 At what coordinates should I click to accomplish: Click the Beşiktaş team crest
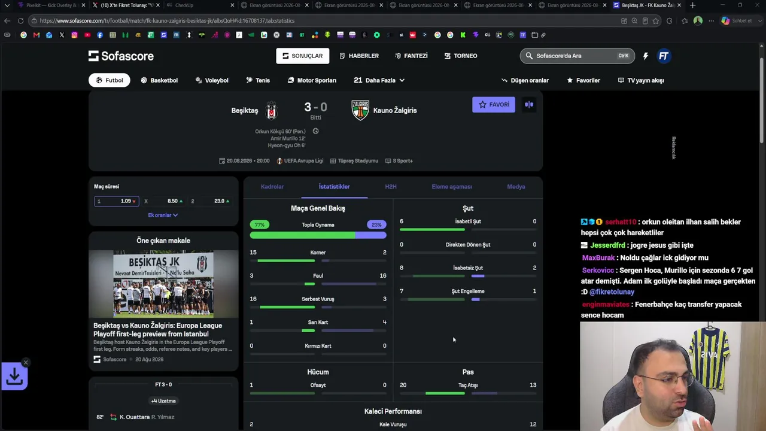pos(272,110)
